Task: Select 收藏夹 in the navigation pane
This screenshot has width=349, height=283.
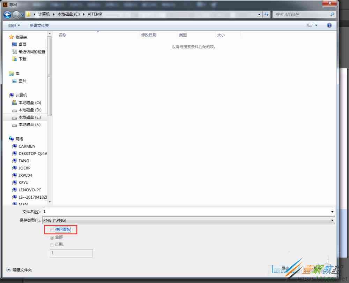Action: 18,37
